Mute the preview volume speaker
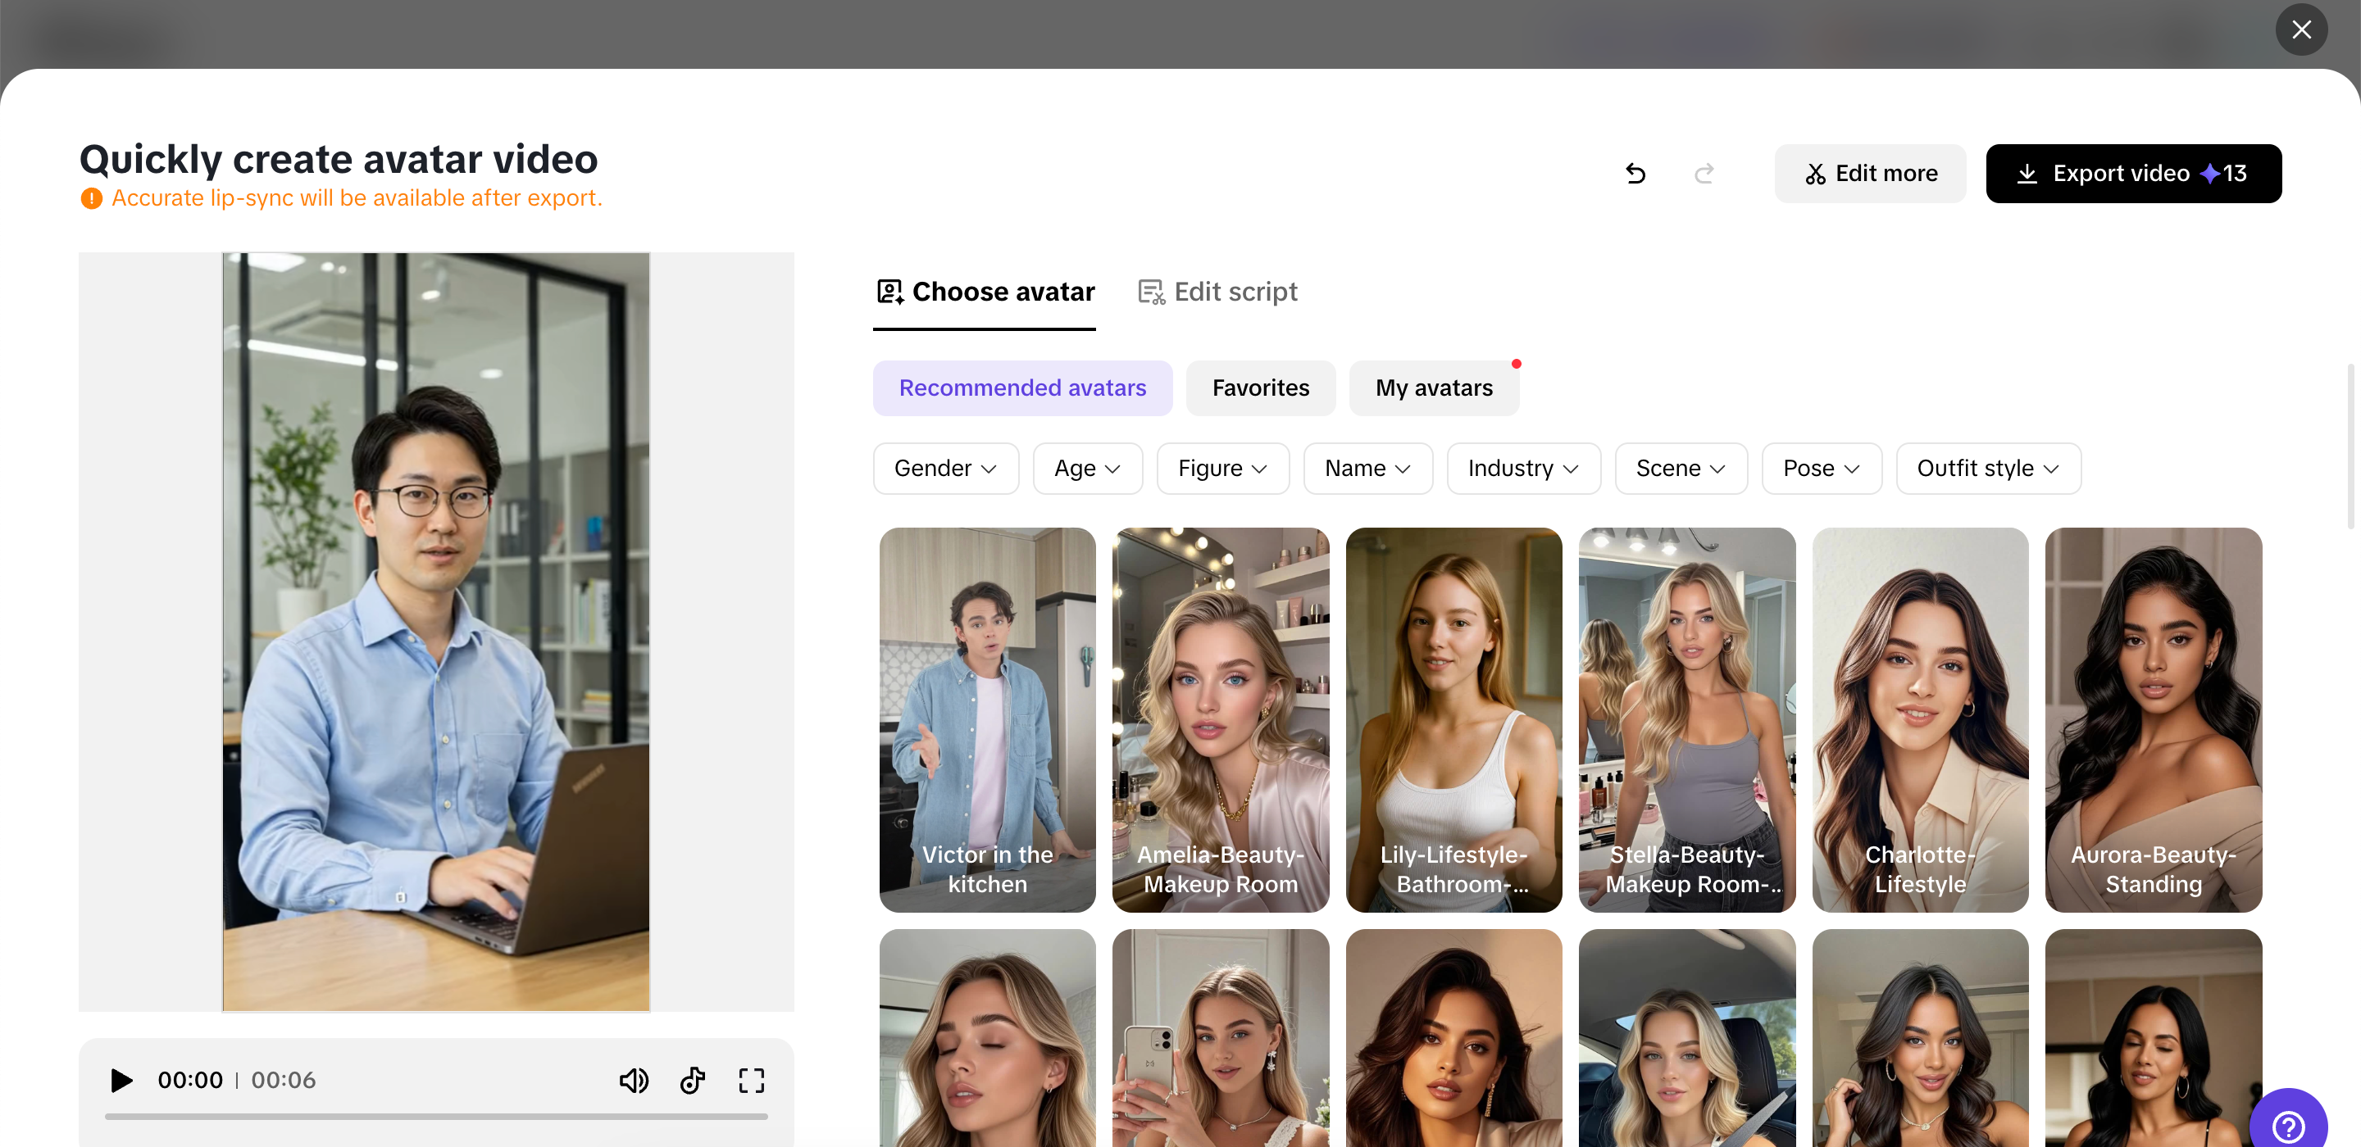 pyautogui.click(x=634, y=1080)
